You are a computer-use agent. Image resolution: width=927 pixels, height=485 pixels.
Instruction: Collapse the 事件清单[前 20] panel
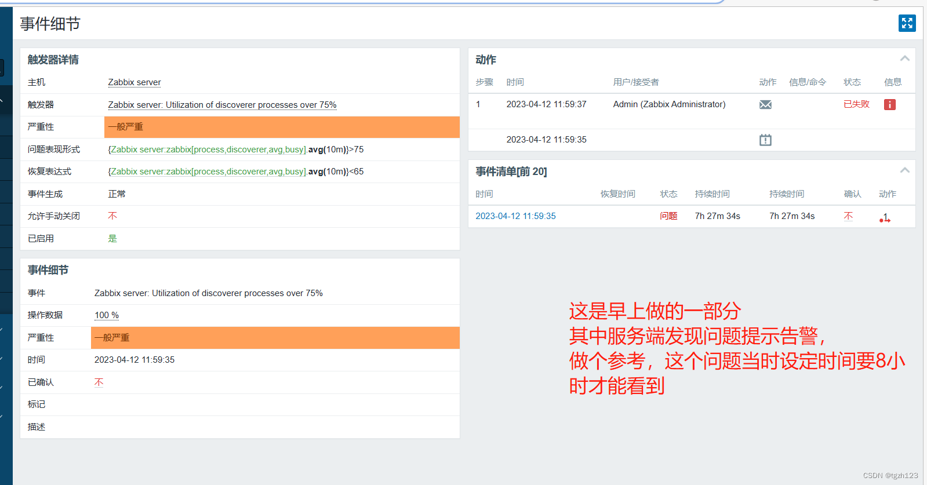point(904,170)
